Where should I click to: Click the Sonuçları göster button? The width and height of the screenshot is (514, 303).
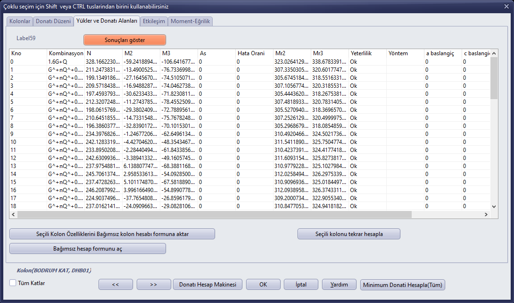[124, 40]
